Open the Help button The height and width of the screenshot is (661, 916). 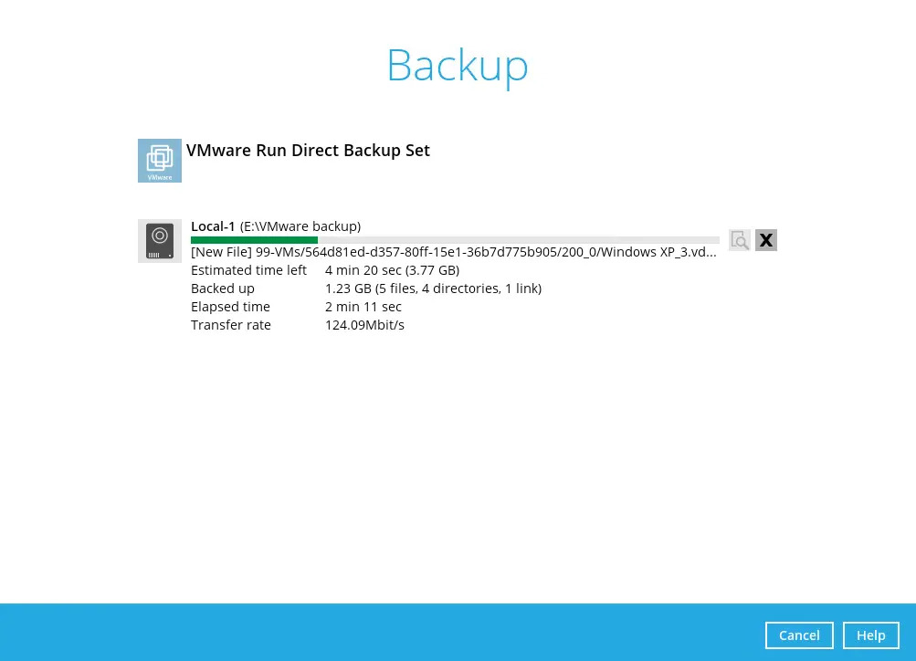870,635
